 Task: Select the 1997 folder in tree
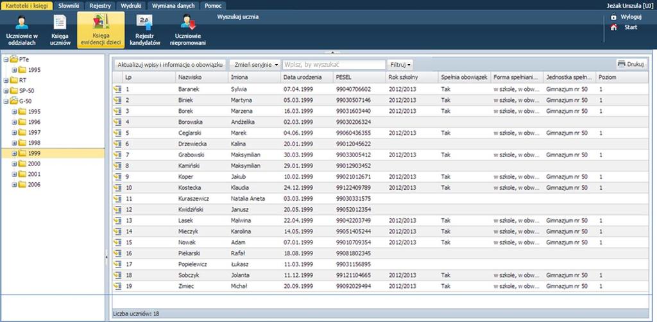[34, 132]
